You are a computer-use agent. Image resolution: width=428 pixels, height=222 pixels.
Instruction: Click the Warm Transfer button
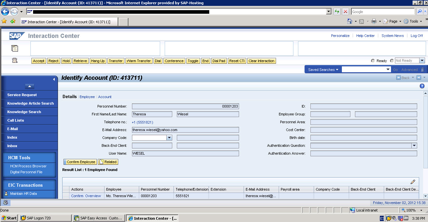pos(139,61)
